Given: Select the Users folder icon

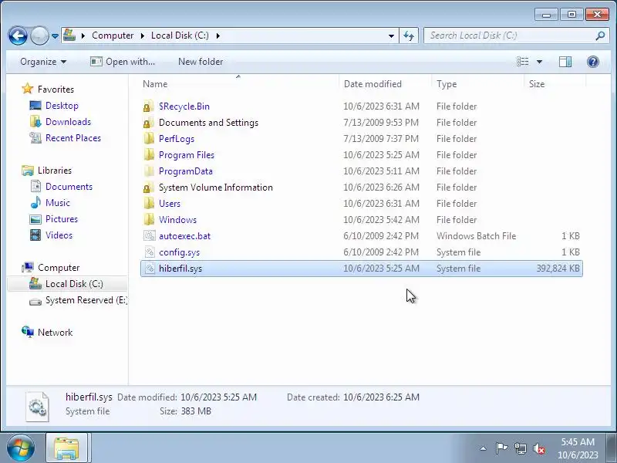Looking at the screenshot, I should [148, 204].
